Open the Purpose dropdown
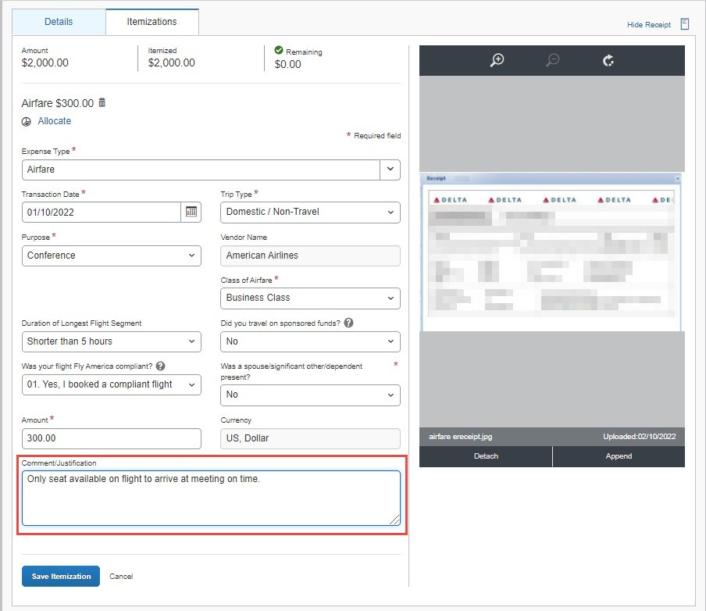The width and height of the screenshot is (706, 611). 111,255
